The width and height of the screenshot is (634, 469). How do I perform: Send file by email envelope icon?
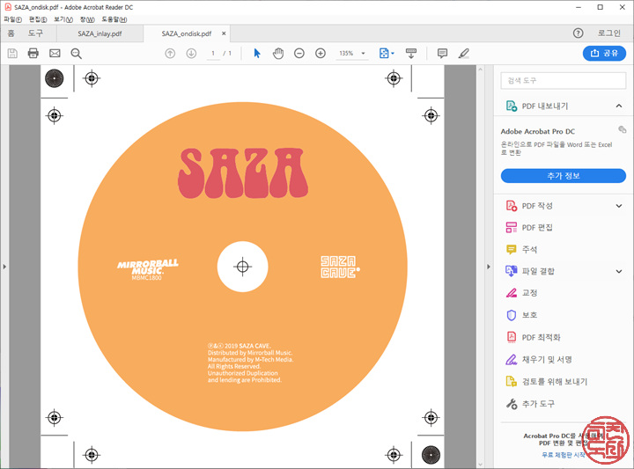point(55,54)
